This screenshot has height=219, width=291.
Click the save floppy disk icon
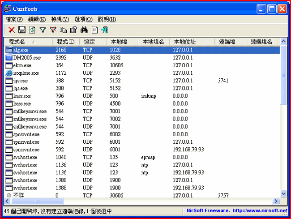click(x=21, y=30)
